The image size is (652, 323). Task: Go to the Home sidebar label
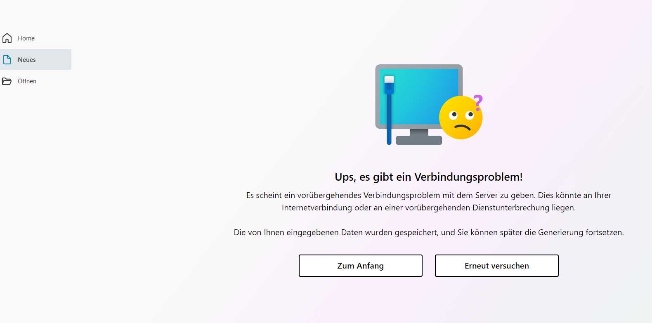[x=26, y=38]
